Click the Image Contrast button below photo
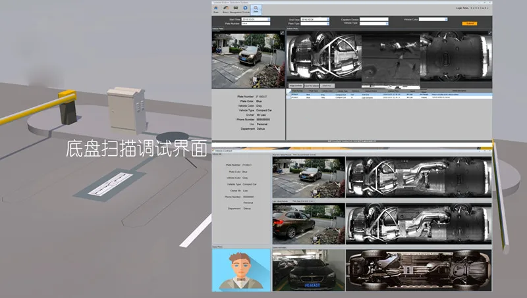Image resolution: width=527 pixels, height=298 pixels. (296, 86)
